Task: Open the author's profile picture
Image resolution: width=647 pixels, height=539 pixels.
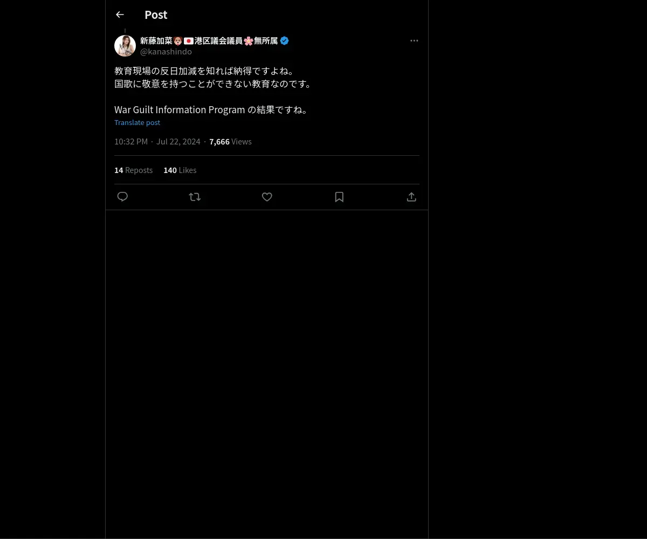Action: point(125,46)
